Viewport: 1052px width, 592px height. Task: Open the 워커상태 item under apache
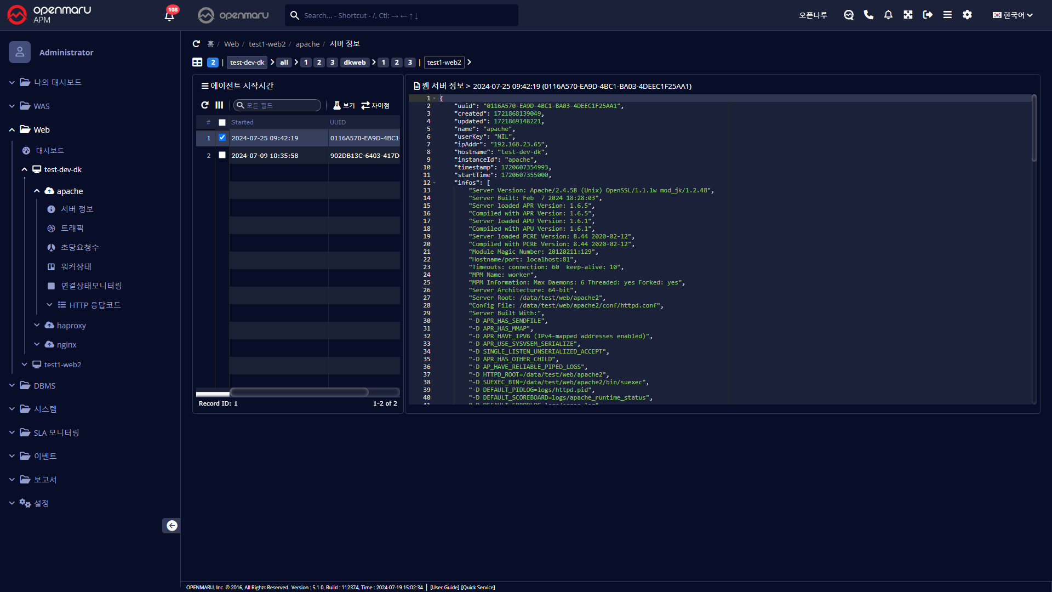point(76,267)
